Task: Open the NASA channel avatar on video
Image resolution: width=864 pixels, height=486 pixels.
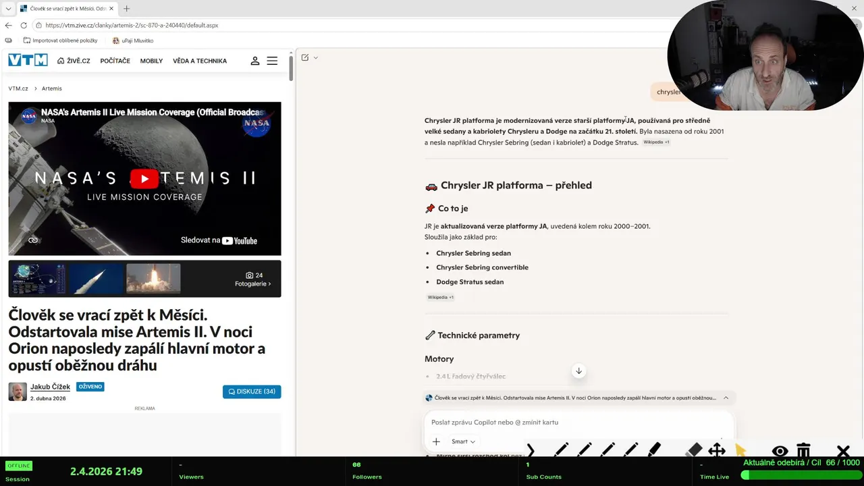Action: click(28, 116)
